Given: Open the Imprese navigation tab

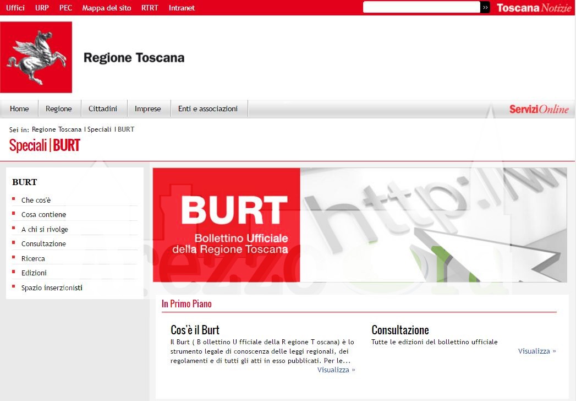Looking at the screenshot, I should coord(148,109).
